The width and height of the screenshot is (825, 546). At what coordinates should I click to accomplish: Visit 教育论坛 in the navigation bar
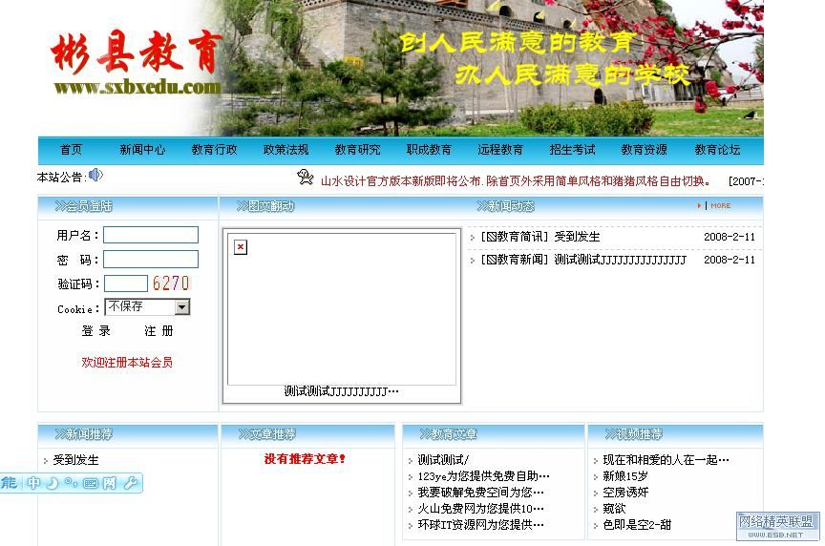[x=717, y=150]
